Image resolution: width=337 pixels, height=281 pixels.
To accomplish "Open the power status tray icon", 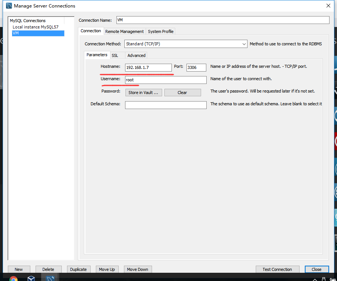I will point(331,279).
